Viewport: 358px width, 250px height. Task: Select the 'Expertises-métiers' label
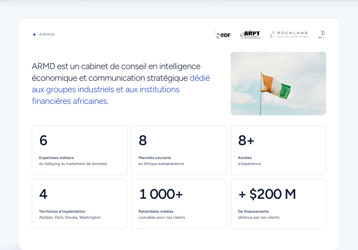point(56,158)
